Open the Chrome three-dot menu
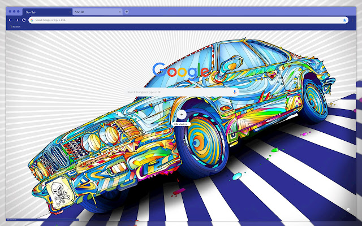The height and width of the screenshot is (226, 362). pos(352,20)
